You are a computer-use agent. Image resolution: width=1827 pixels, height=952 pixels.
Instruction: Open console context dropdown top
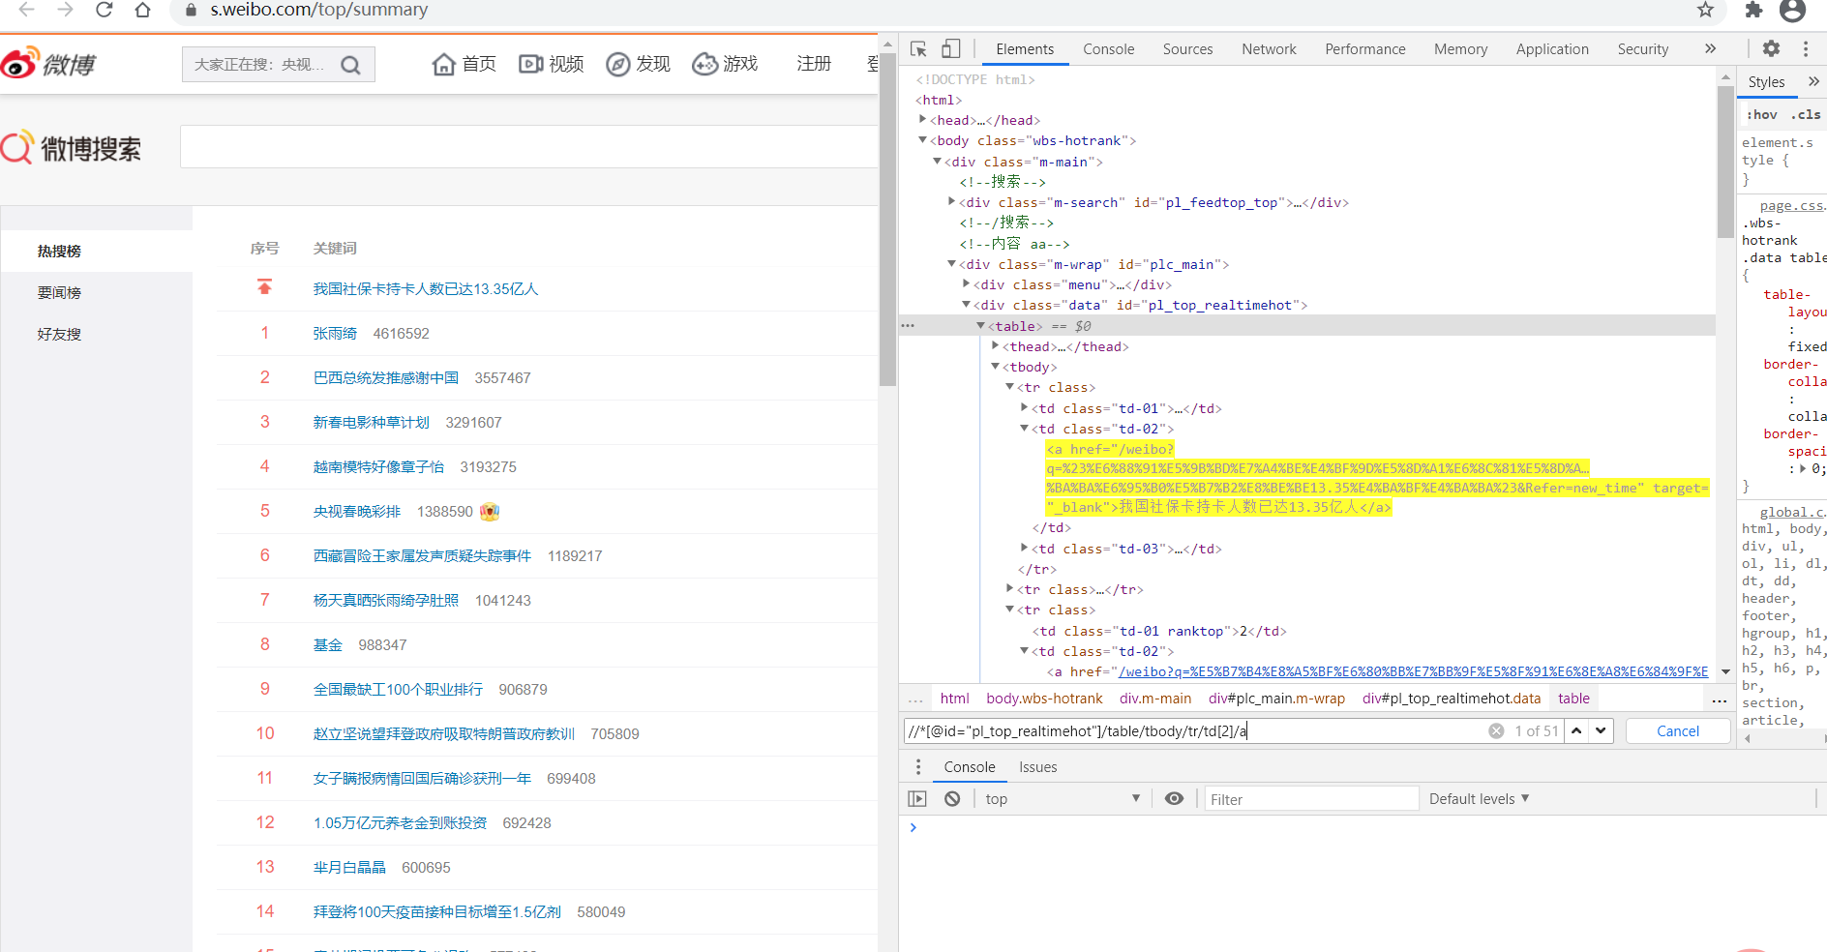click(1063, 799)
